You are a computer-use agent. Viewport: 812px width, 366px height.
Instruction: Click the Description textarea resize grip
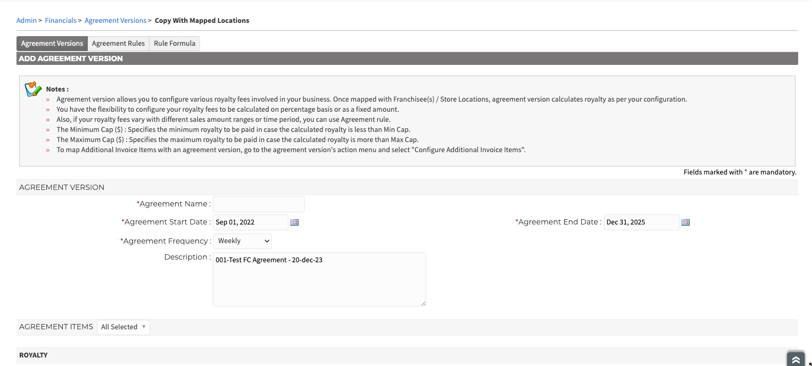tap(423, 303)
